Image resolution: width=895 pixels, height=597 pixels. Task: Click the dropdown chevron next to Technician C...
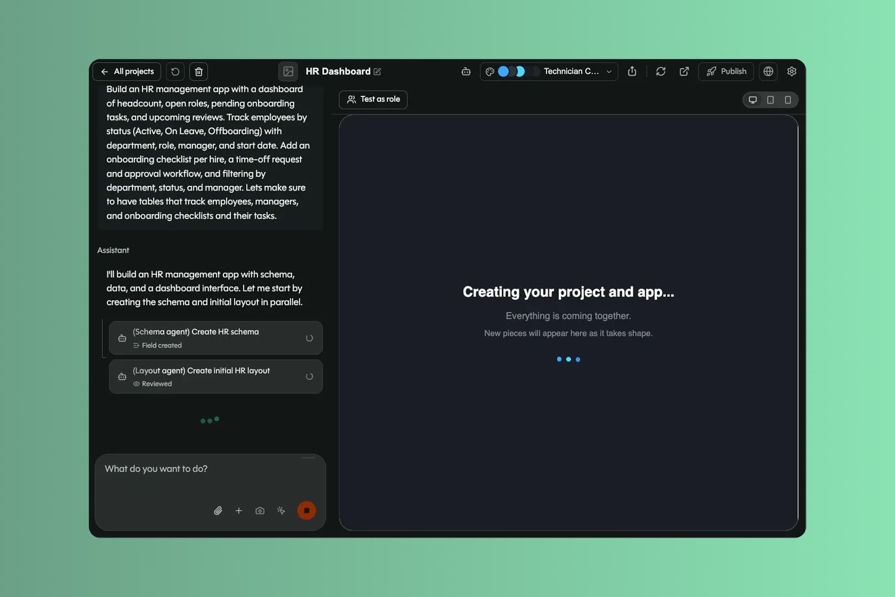[x=609, y=72]
